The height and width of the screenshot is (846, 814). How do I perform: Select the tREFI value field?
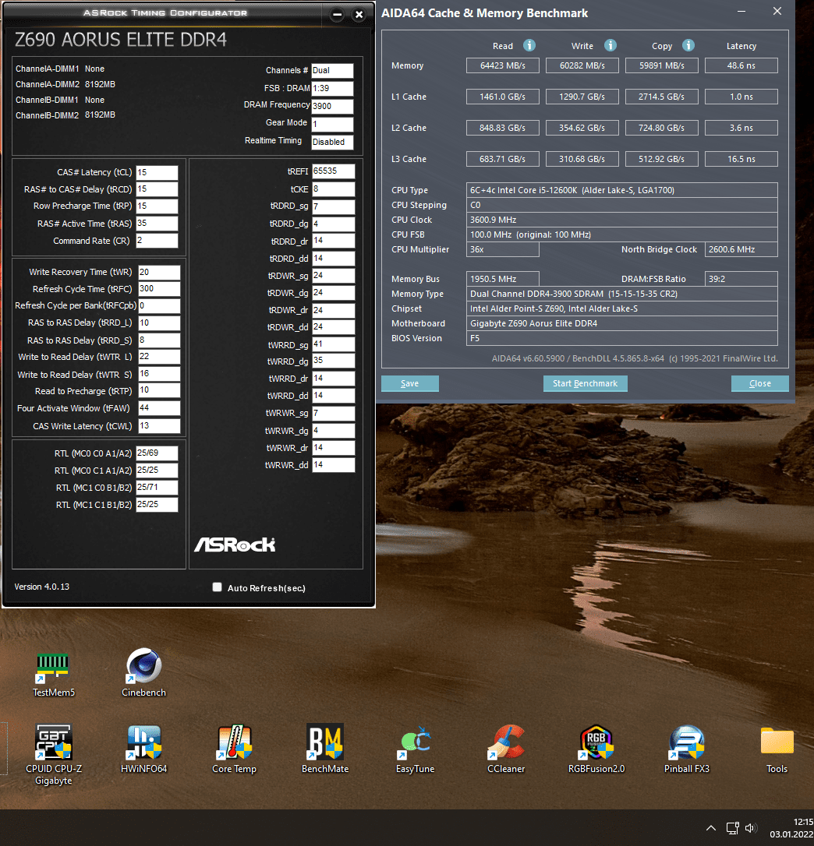[333, 171]
